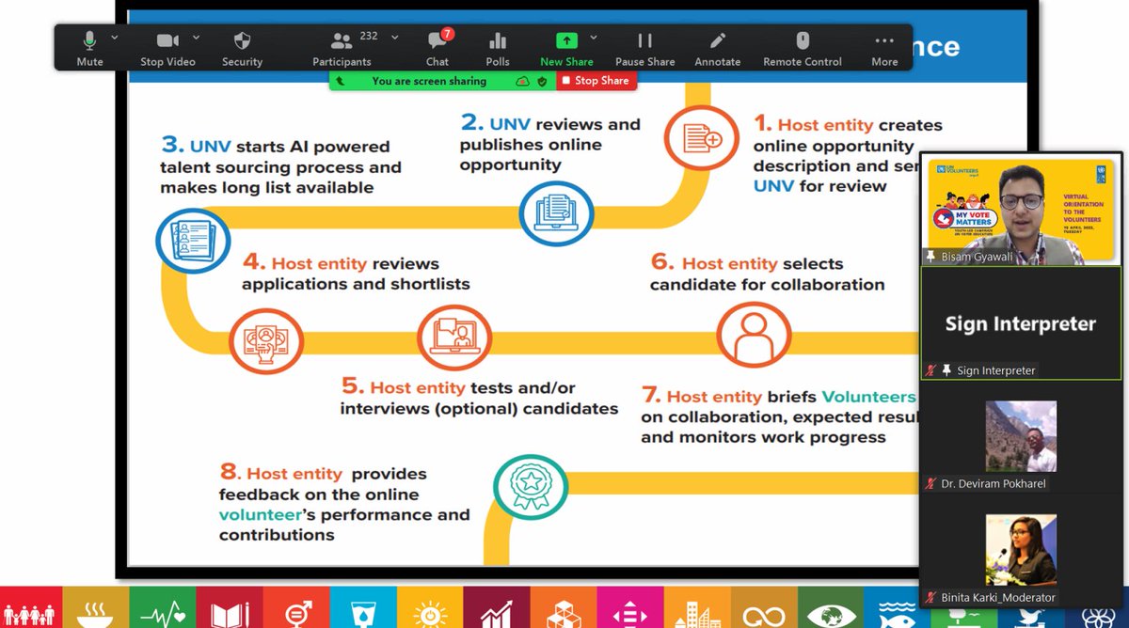Click text "UNV starts AI powered talent sourcing"
Viewport: 1129px width, 628px height.
280,167
